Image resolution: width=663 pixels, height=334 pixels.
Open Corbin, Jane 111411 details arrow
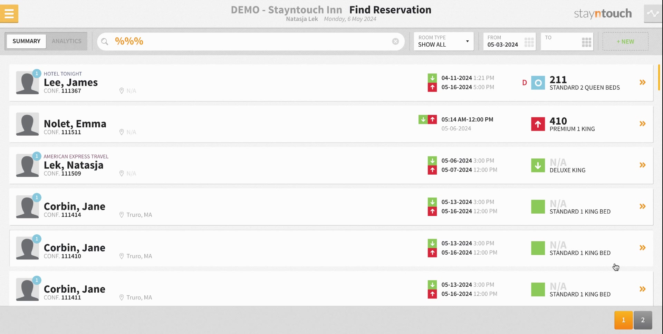click(642, 289)
